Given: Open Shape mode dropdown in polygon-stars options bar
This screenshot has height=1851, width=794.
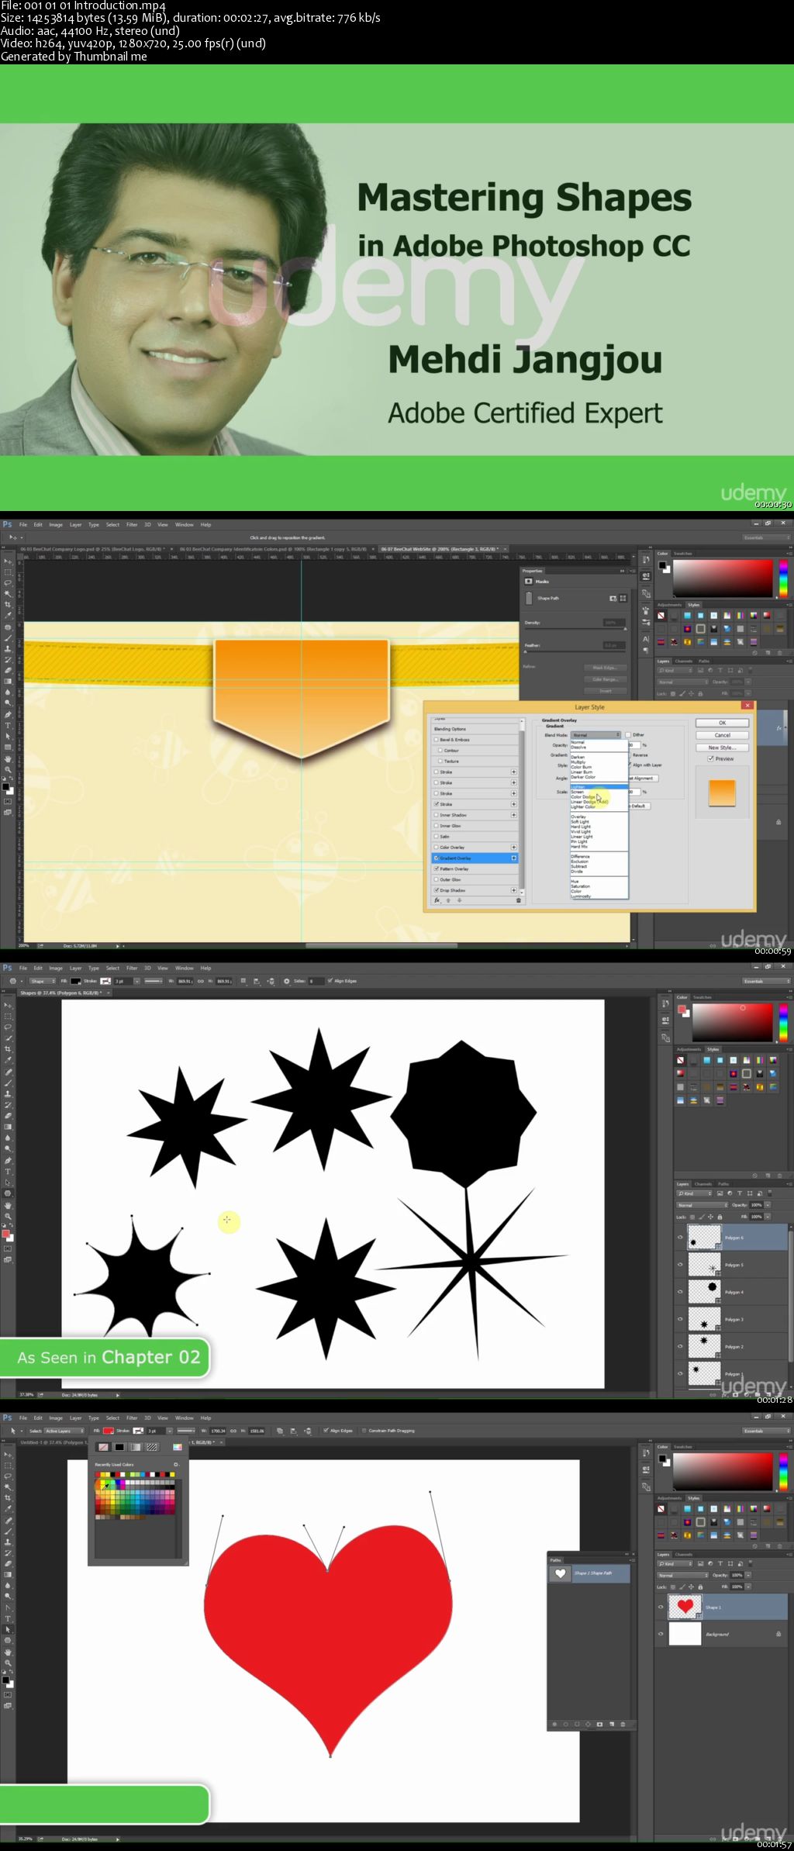Looking at the screenshot, I should (43, 981).
